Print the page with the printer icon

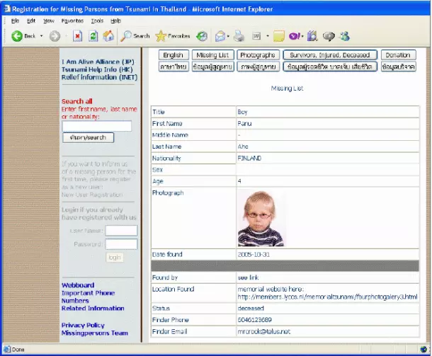(x=239, y=36)
